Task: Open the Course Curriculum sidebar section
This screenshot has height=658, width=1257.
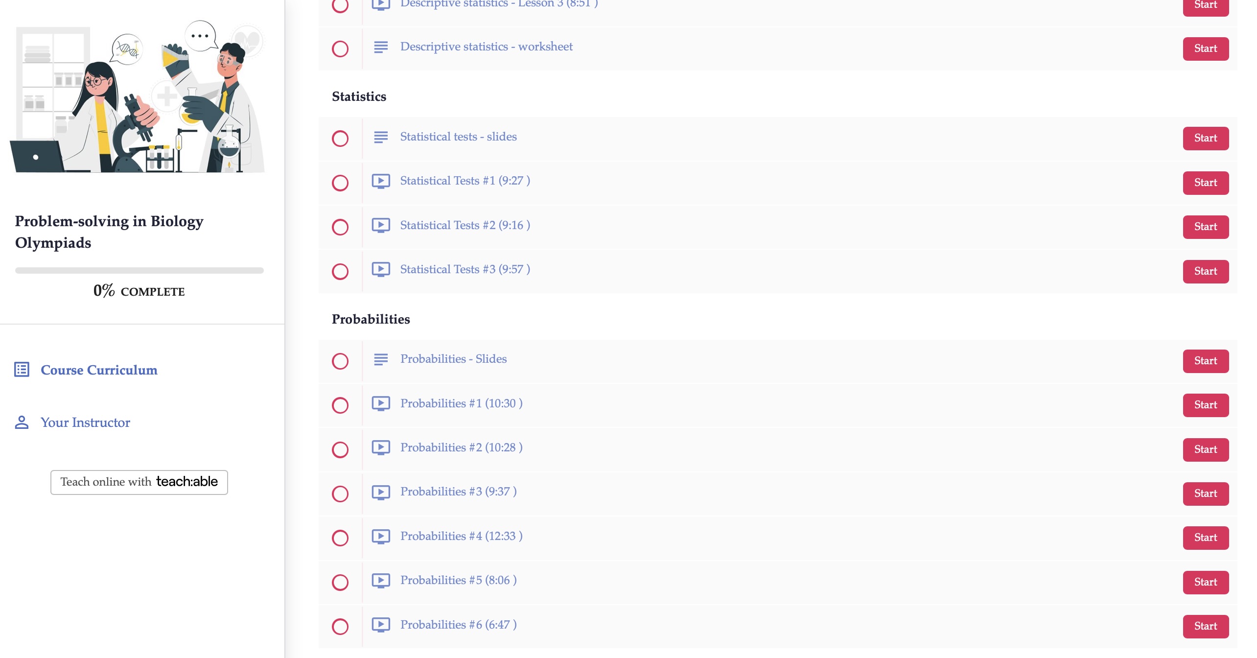Action: tap(99, 370)
